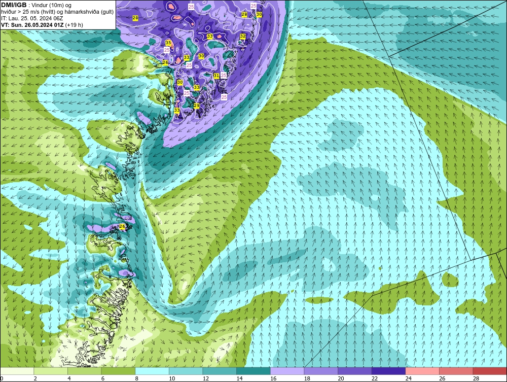507x382 pixels.
Task: Click the palest 0–2 m/s legend swatch
Action: click(17, 371)
